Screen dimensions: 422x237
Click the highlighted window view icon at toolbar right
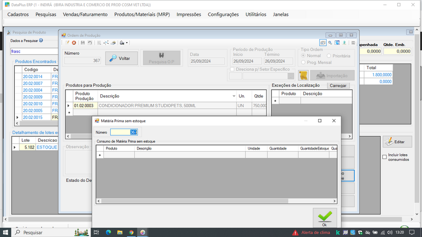(x=323, y=43)
